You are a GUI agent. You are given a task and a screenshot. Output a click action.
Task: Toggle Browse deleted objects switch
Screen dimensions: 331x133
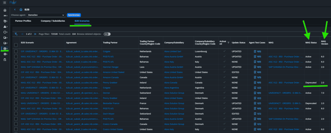tap(107, 34)
